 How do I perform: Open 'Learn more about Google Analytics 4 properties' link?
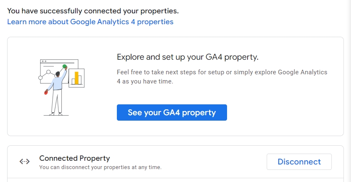(90, 22)
